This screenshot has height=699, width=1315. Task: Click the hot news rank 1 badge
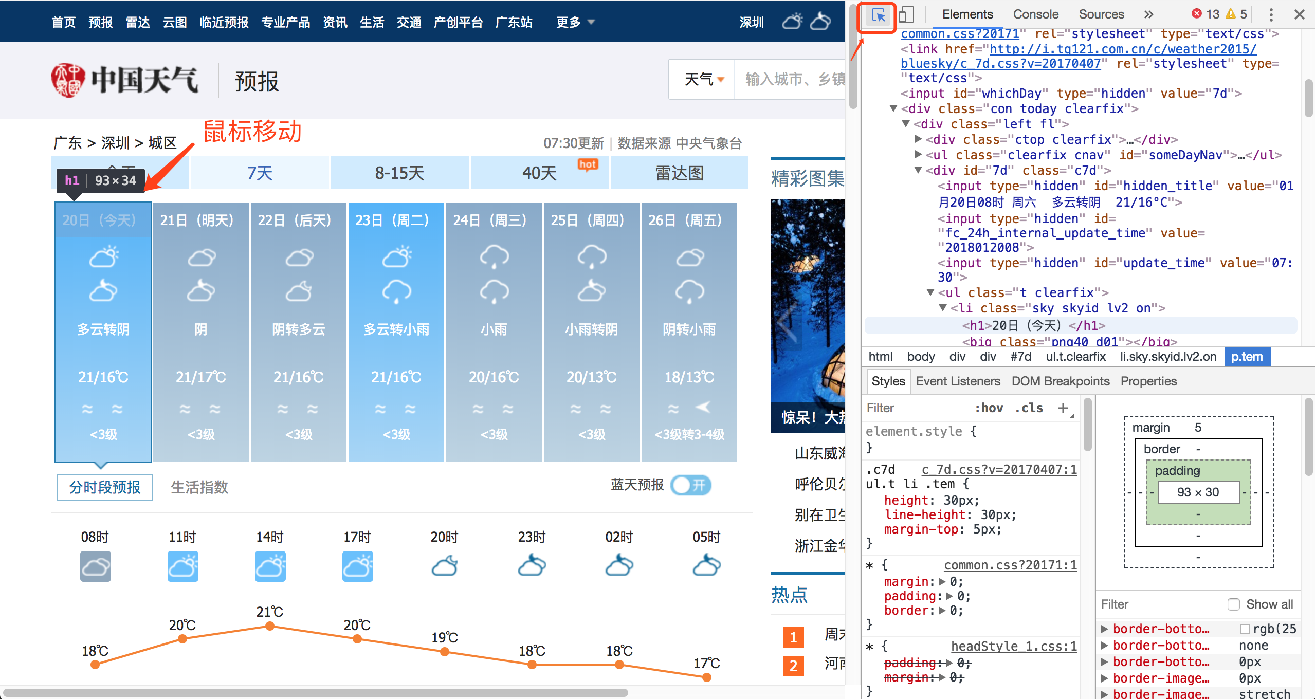pos(793,637)
